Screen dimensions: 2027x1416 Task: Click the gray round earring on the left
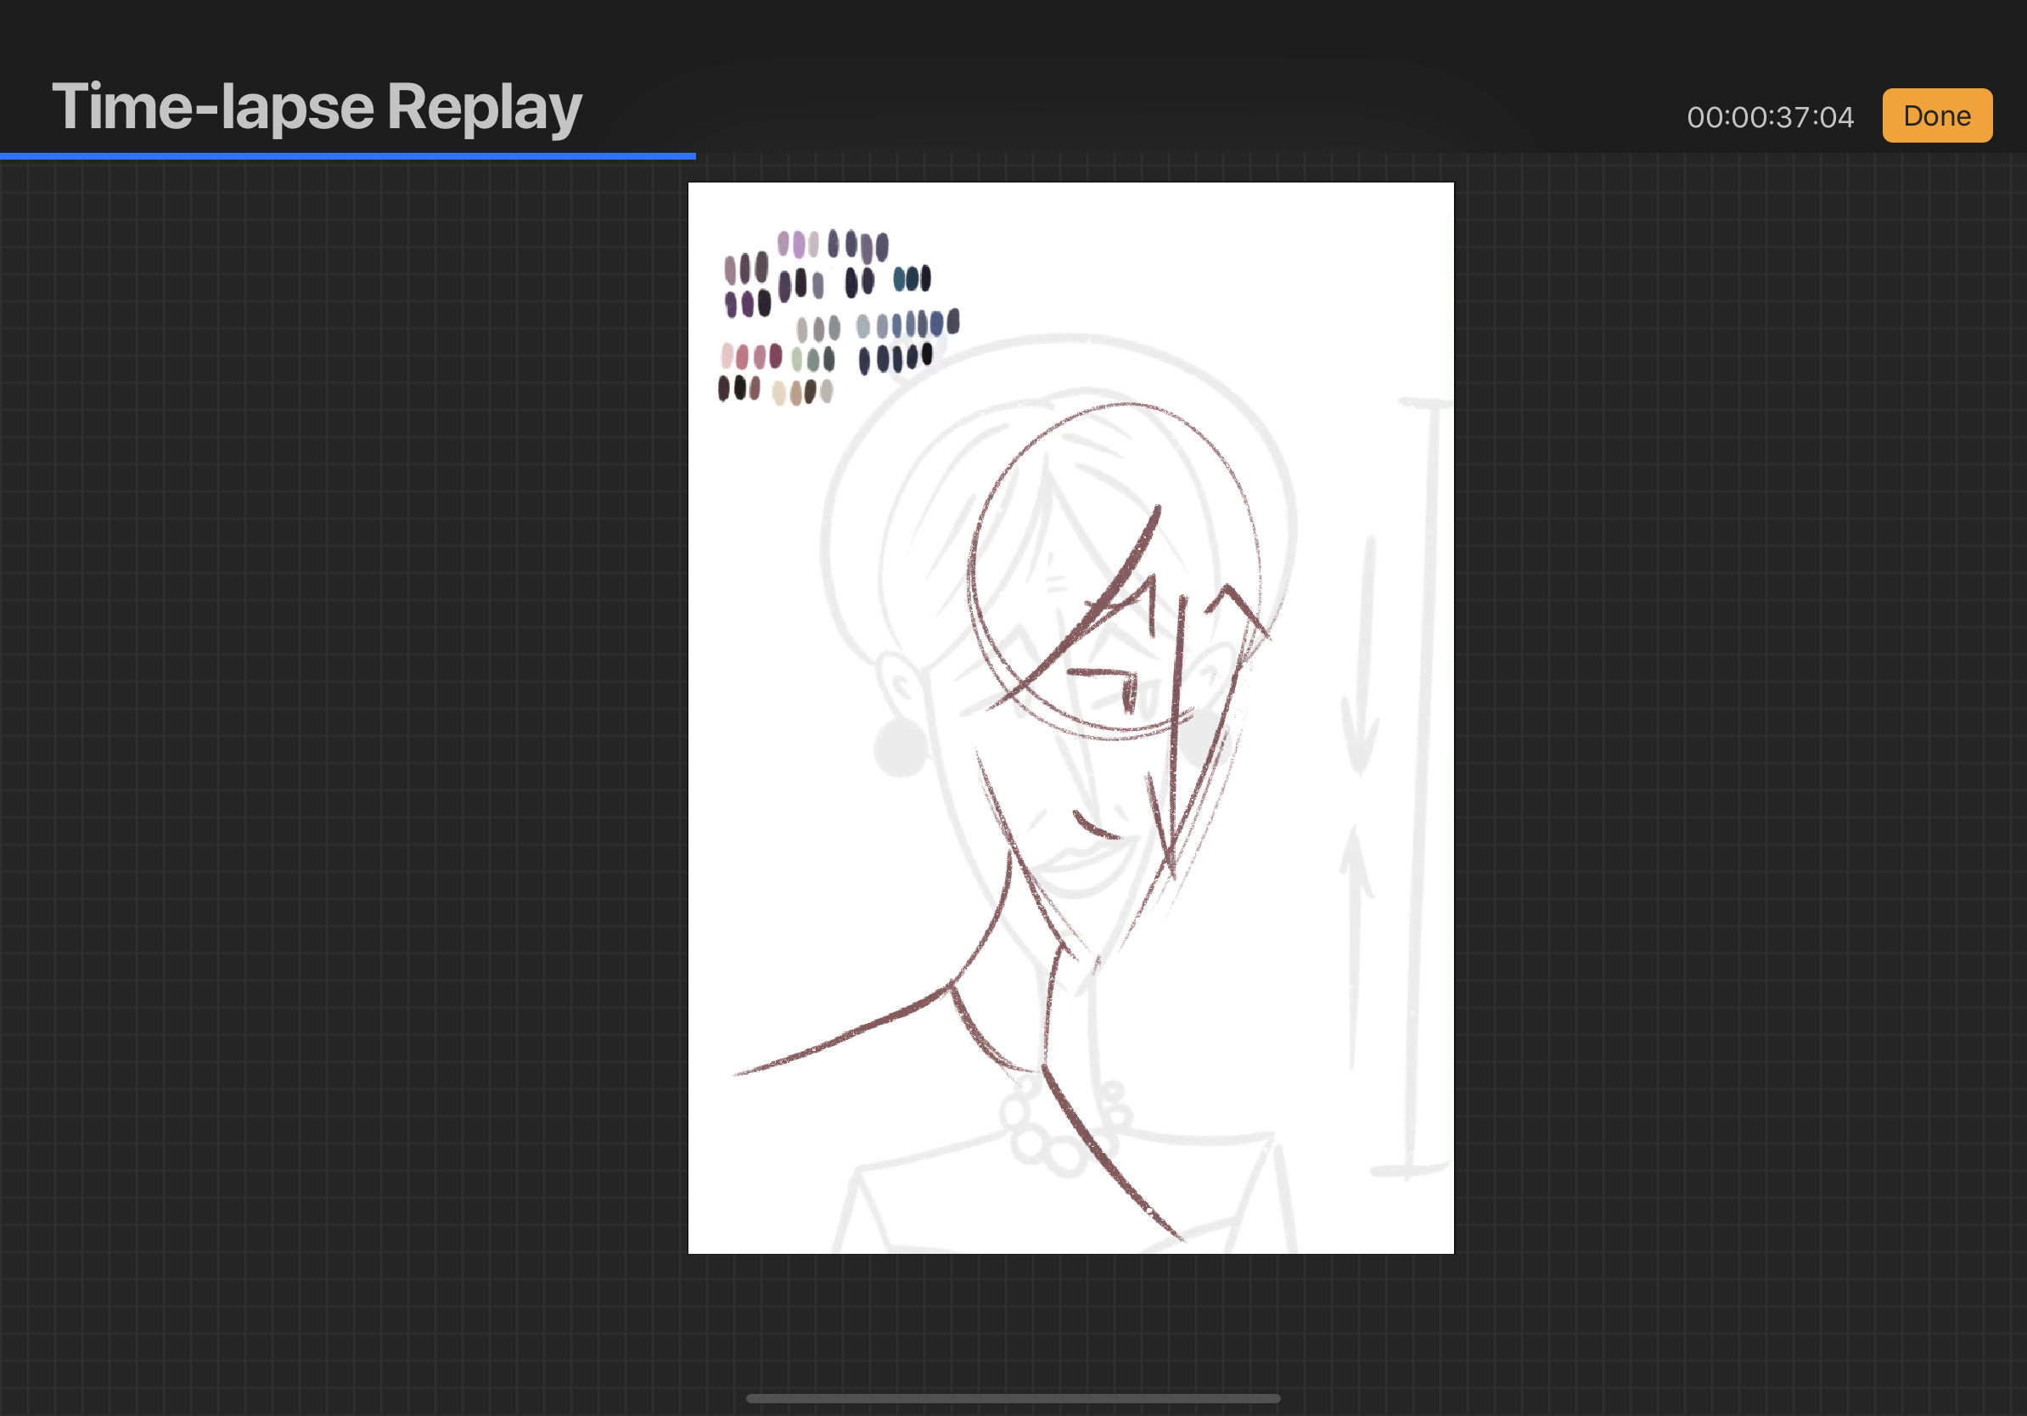click(x=900, y=748)
